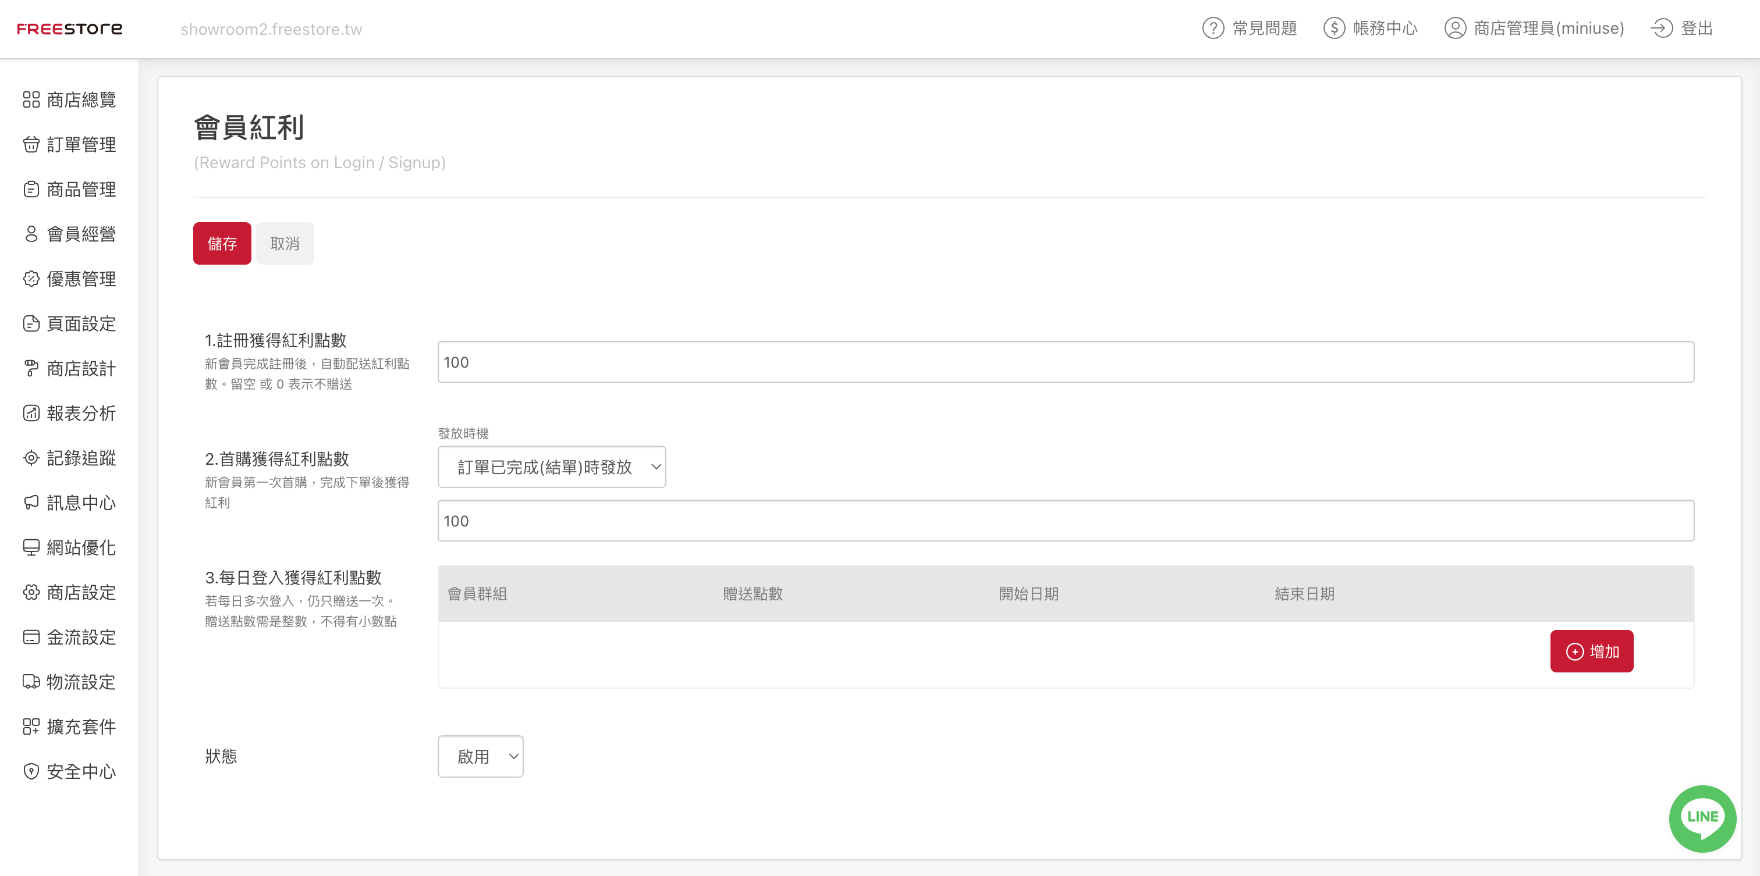Open FAQ via question mark icon
Viewport: 1760px width, 876px height.
[1213, 29]
